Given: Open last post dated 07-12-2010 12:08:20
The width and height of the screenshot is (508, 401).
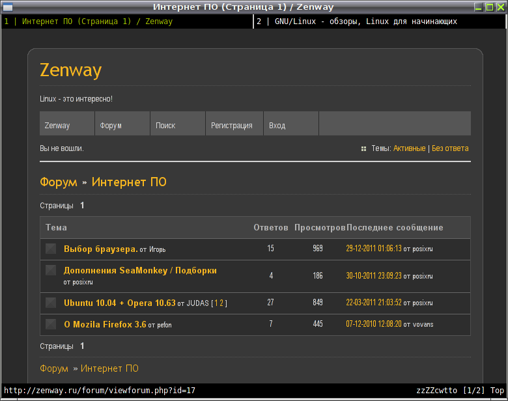Looking at the screenshot, I should 374,324.
